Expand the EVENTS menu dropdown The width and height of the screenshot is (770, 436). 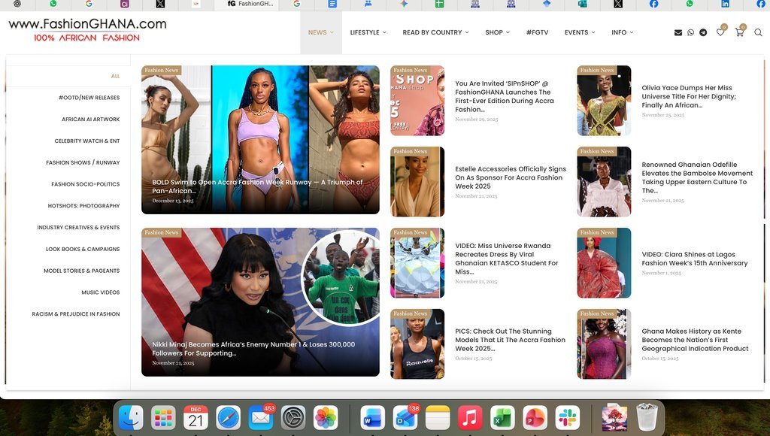point(580,32)
